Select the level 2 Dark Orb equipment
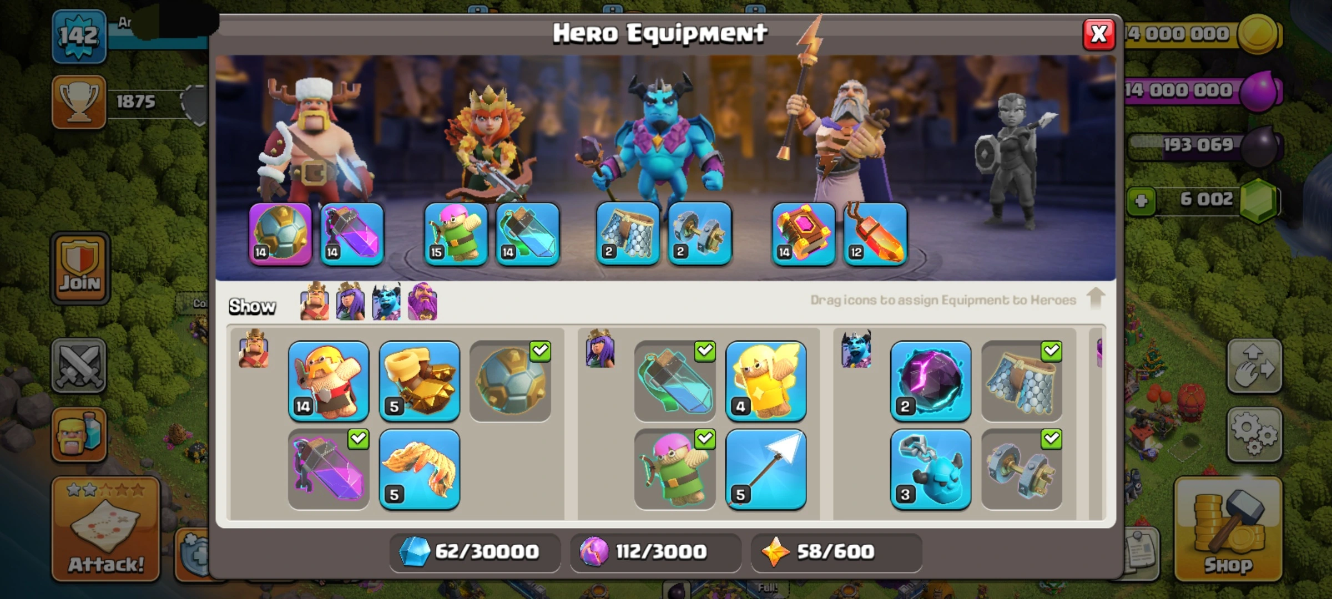Image resolution: width=1332 pixels, height=599 pixels. point(931,381)
